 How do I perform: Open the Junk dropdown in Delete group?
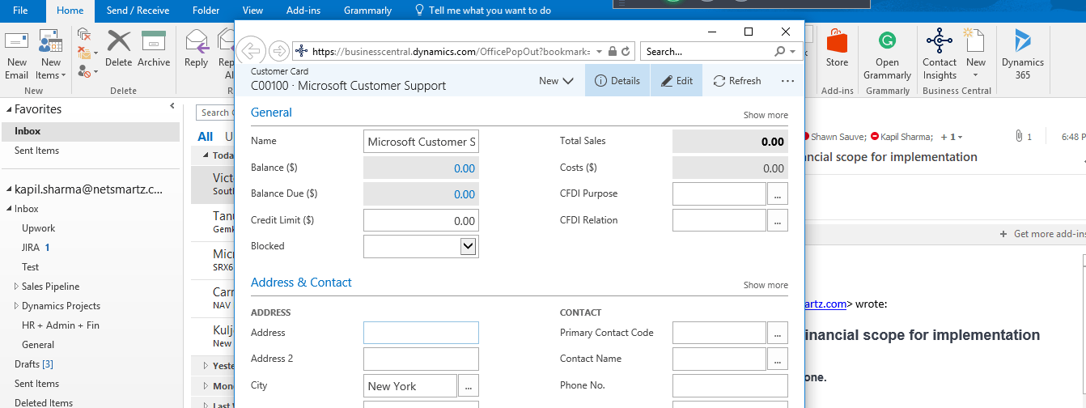tap(87, 71)
